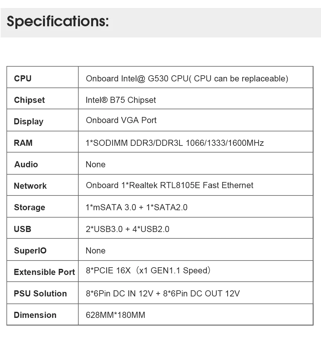Select the RAM row label

23,143
